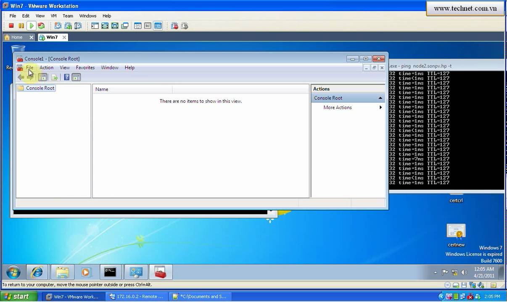Click the Win7 tray volume speaker icon
The height and width of the screenshot is (302, 507).
pos(464,273)
